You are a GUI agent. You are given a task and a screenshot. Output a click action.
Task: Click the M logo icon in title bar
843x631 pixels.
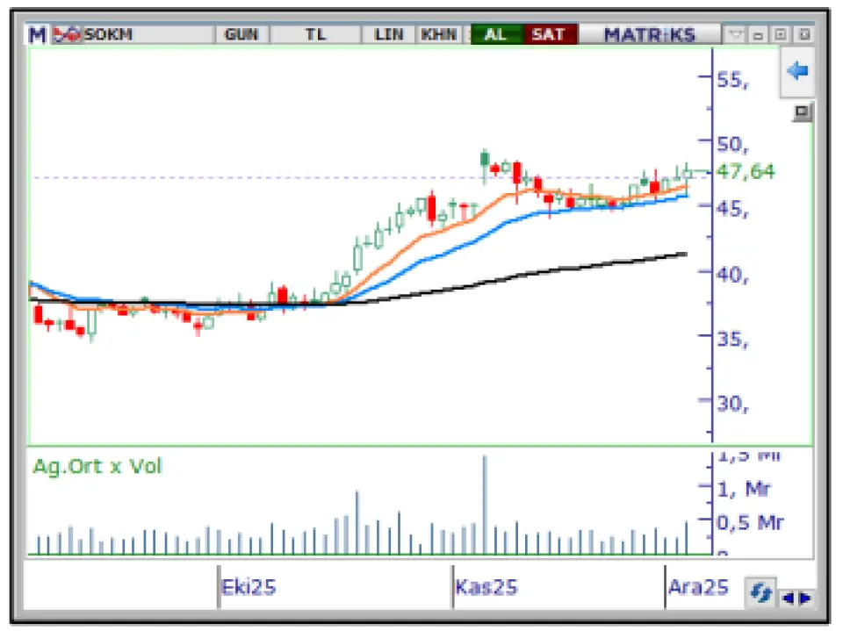[38, 35]
